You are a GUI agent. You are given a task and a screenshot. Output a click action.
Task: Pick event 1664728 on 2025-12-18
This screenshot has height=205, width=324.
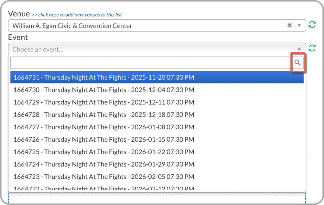[104, 115]
